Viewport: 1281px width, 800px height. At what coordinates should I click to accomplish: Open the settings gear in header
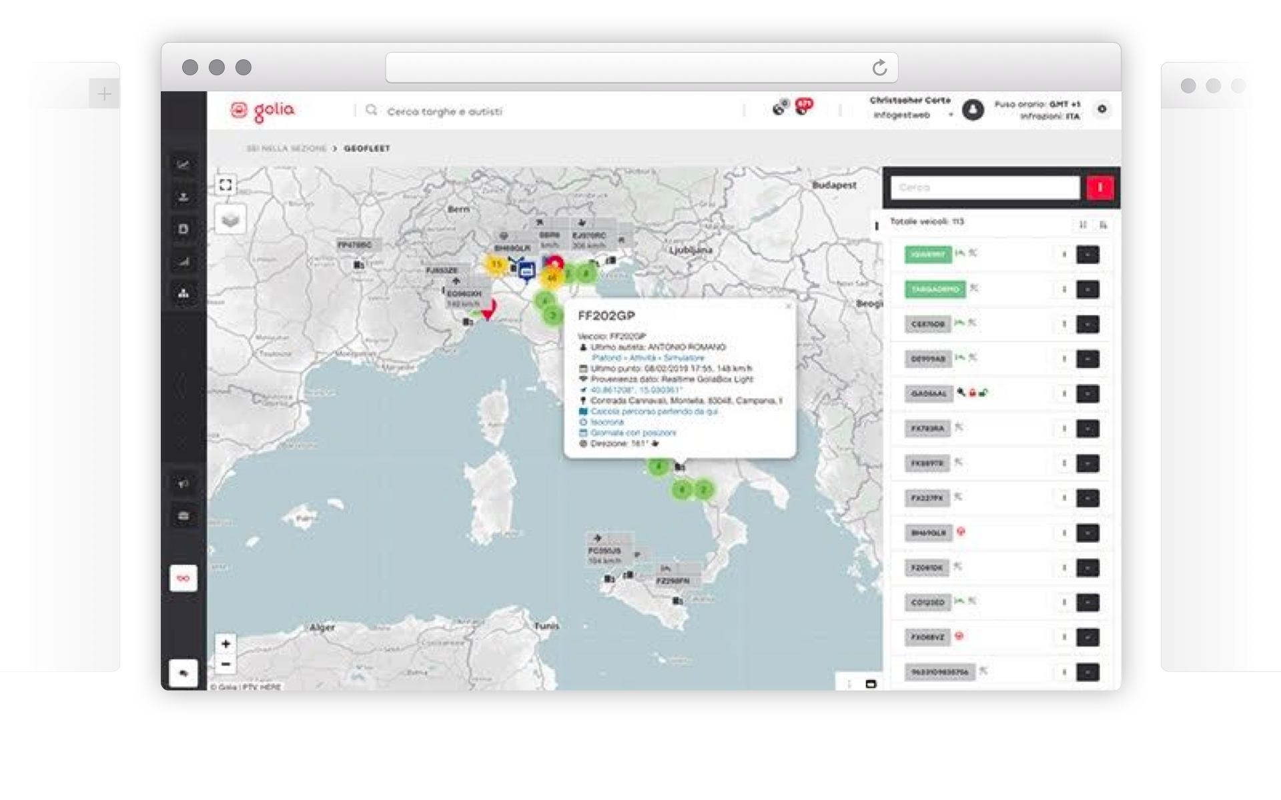point(1102,109)
